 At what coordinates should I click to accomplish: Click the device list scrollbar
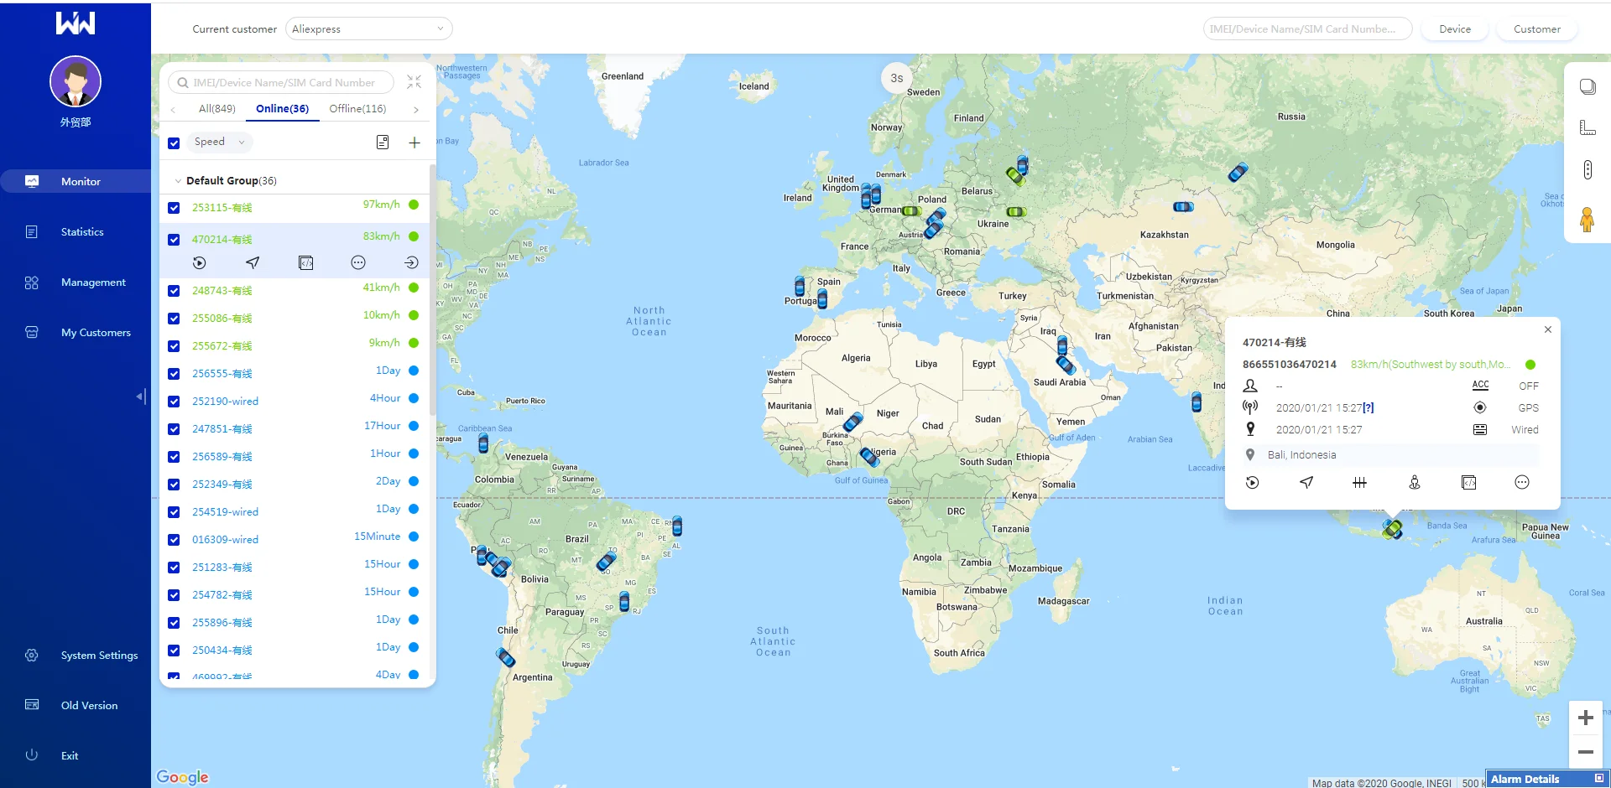coord(433,289)
